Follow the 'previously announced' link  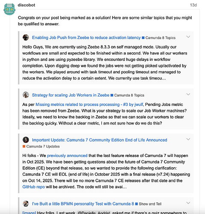point(67,156)
